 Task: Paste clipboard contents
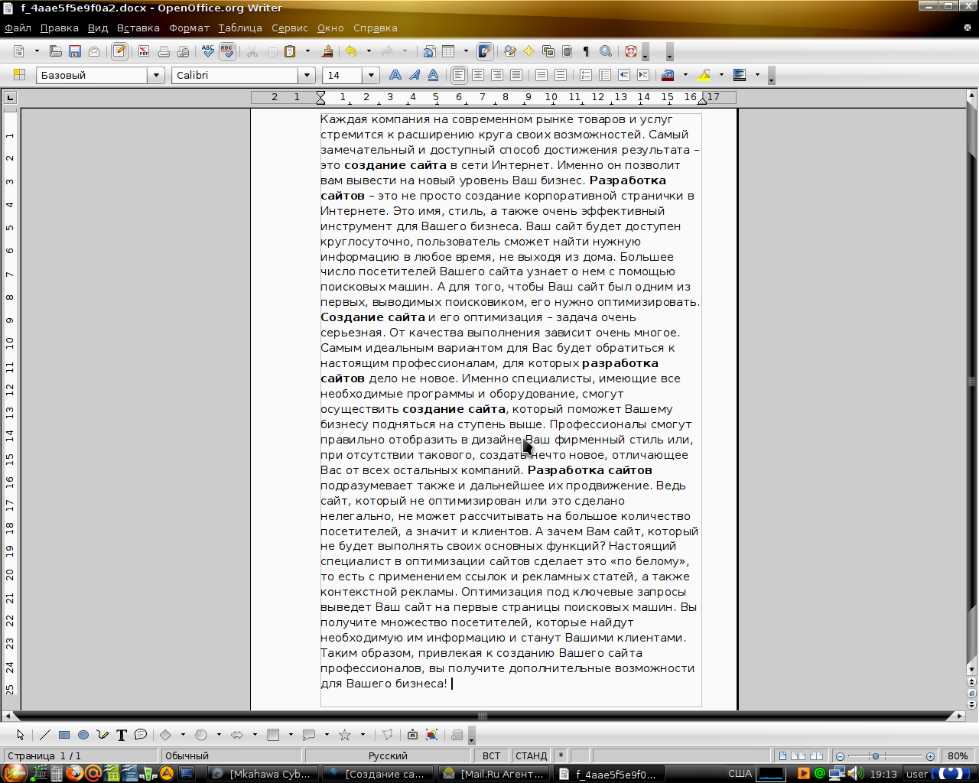tap(290, 51)
